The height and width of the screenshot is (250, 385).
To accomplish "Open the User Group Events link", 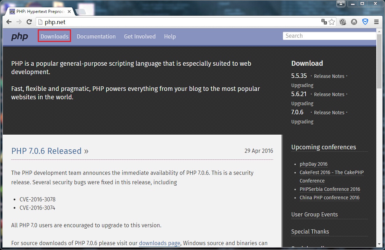I will [x=314, y=214].
